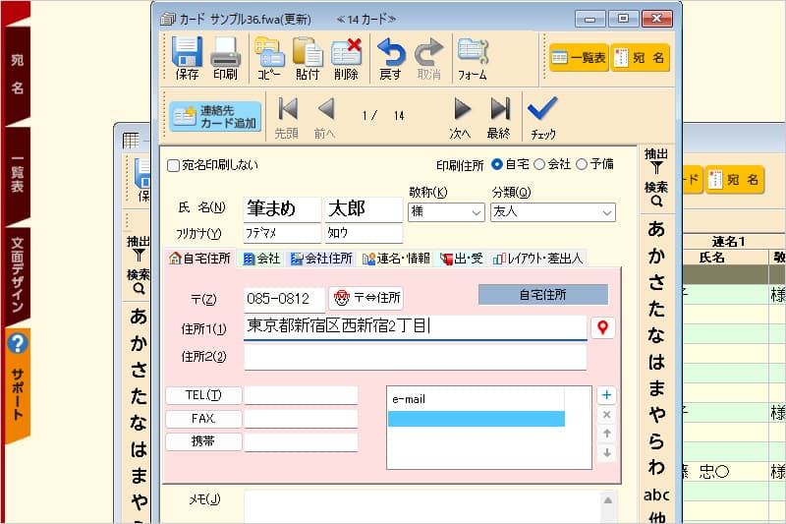Click the 印刷 print icon
Screen dimensions: 786x524
[x=225, y=58]
